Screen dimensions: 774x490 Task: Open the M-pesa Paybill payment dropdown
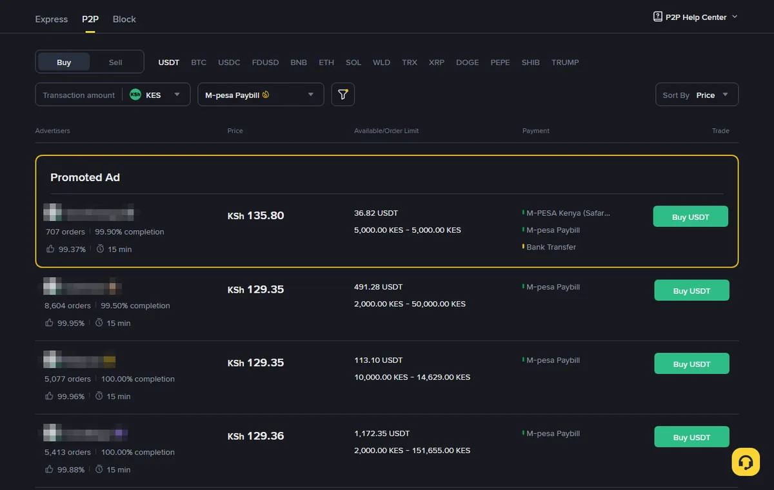point(261,95)
